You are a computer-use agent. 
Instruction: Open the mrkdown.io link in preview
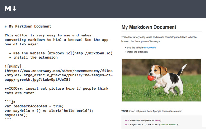point(150,48)
